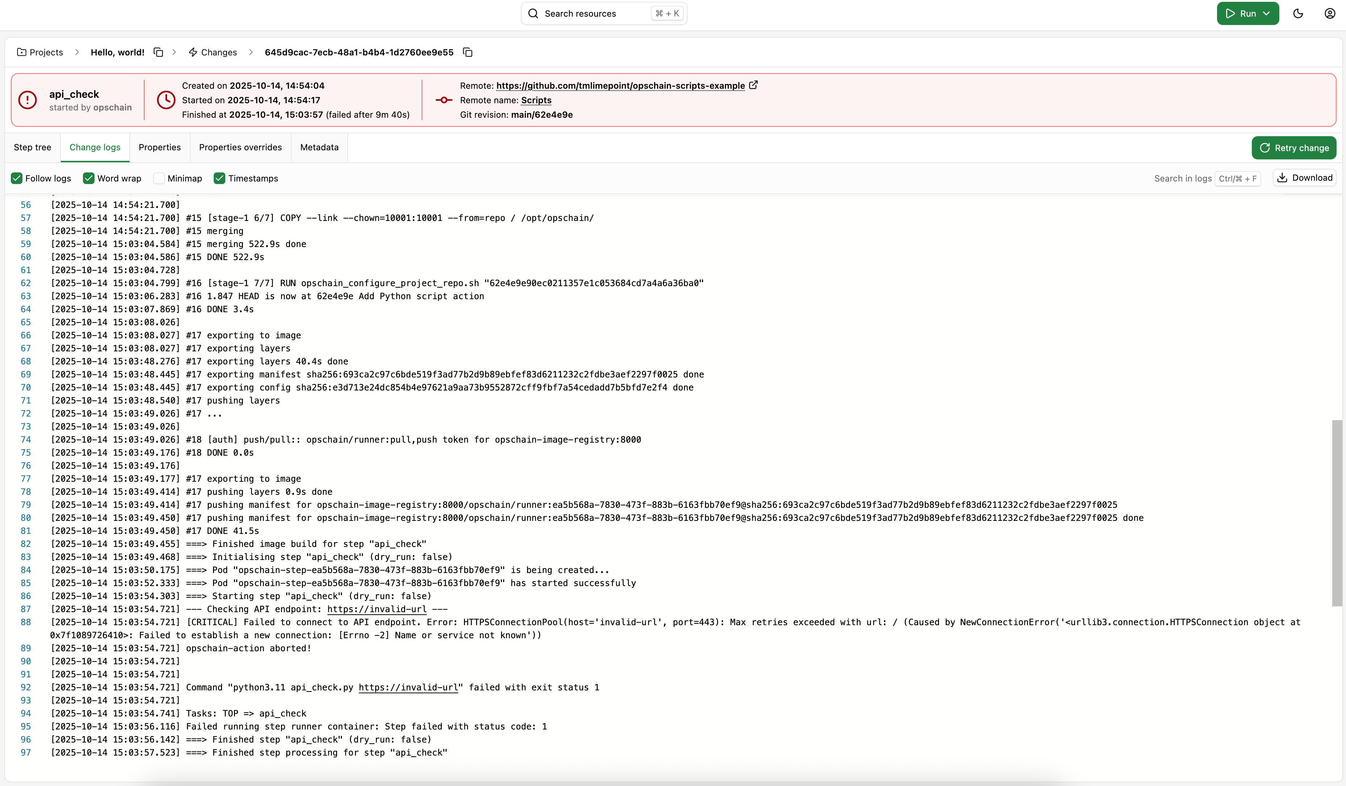Viewport: 1346px width, 786px height.
Task: Disable the Timestamps checkbox
Action: click(219, 178)
